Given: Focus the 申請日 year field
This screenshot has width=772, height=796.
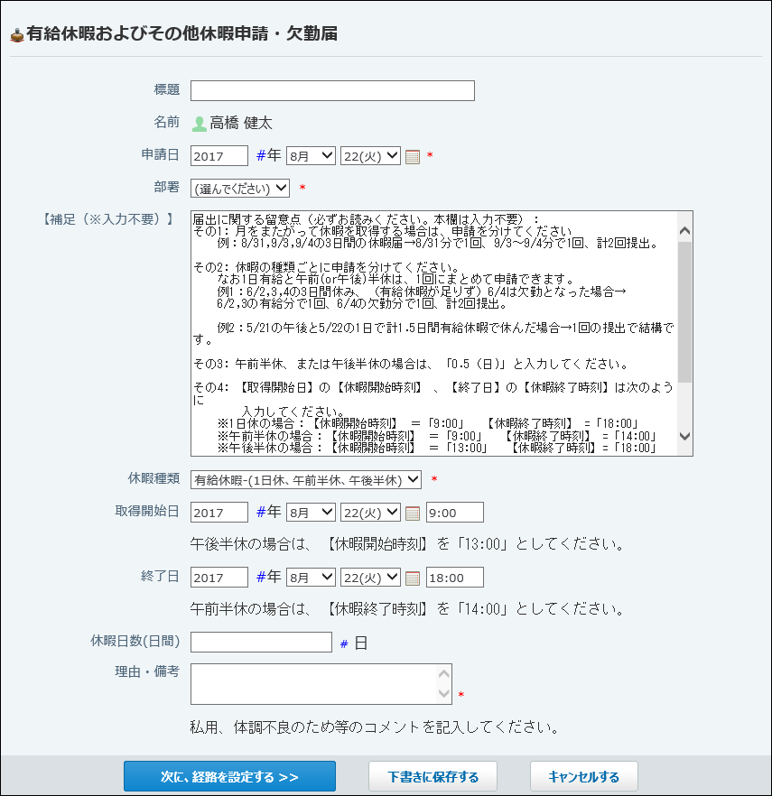Looking at the screenshot, I should point(219,156).
